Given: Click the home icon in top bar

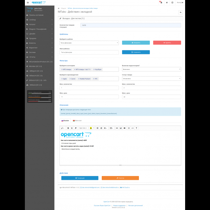Looking at the screenshot, I should (x=167, y=2).
